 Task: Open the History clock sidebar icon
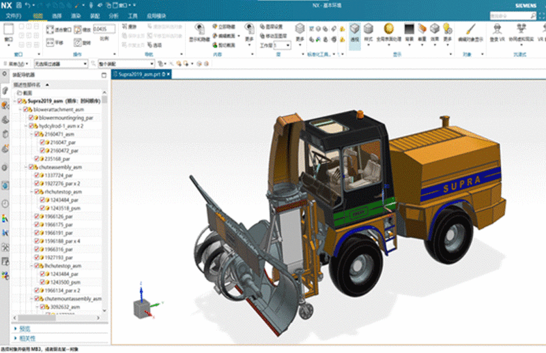(x=5, y=204)
